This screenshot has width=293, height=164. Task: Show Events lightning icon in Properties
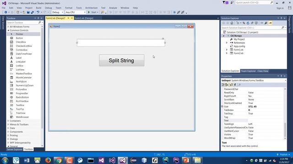pos(235,85)
